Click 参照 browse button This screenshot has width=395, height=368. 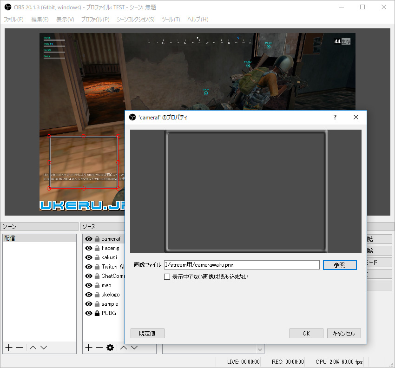[340, 265]
